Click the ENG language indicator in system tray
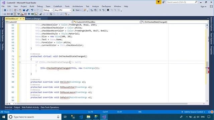This screenshot has width=214, height=120. pos(203,117)
